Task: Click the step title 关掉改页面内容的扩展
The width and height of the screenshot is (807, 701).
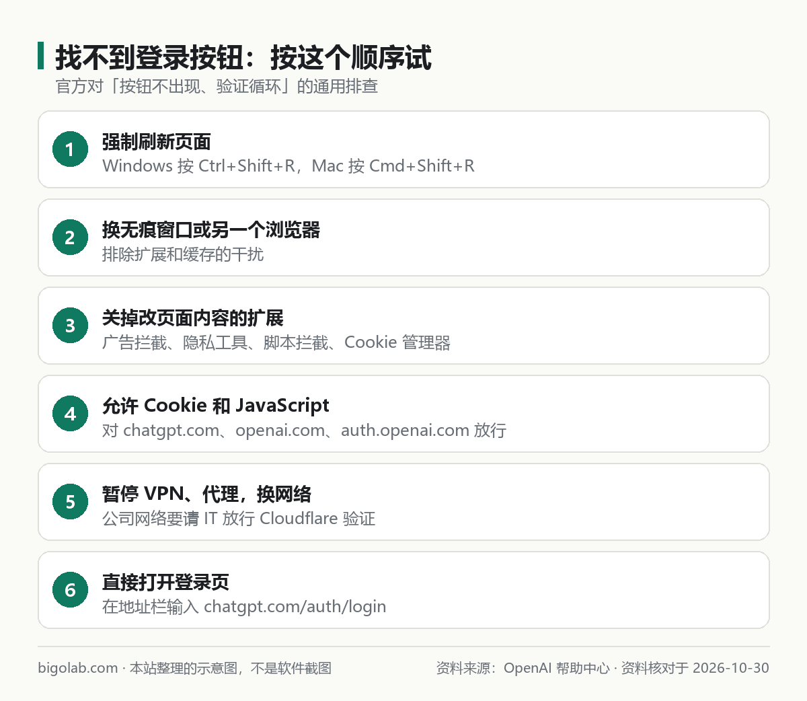Action: [193, 318]
